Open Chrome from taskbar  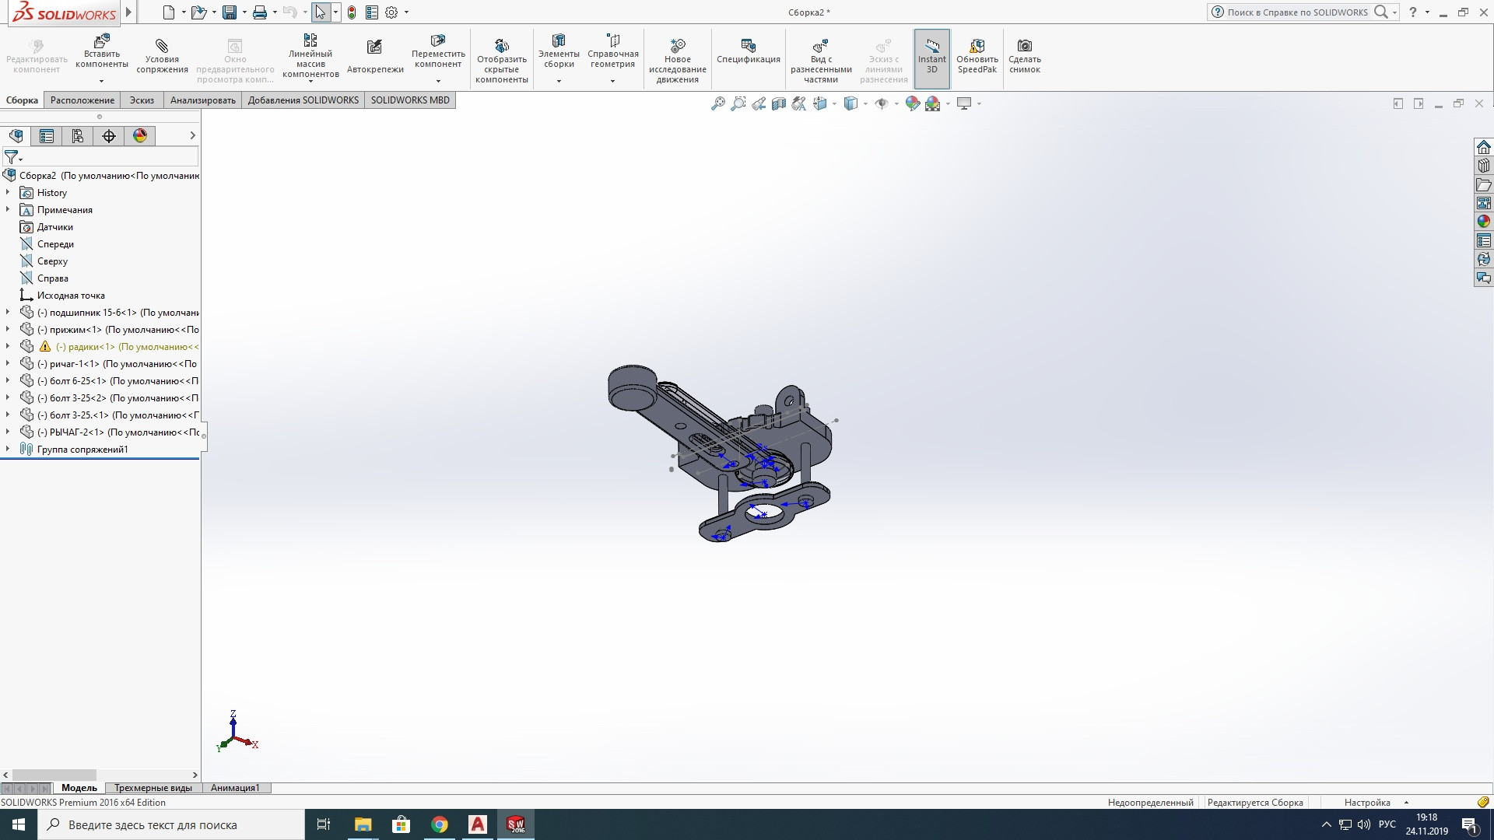pos(440,824)
